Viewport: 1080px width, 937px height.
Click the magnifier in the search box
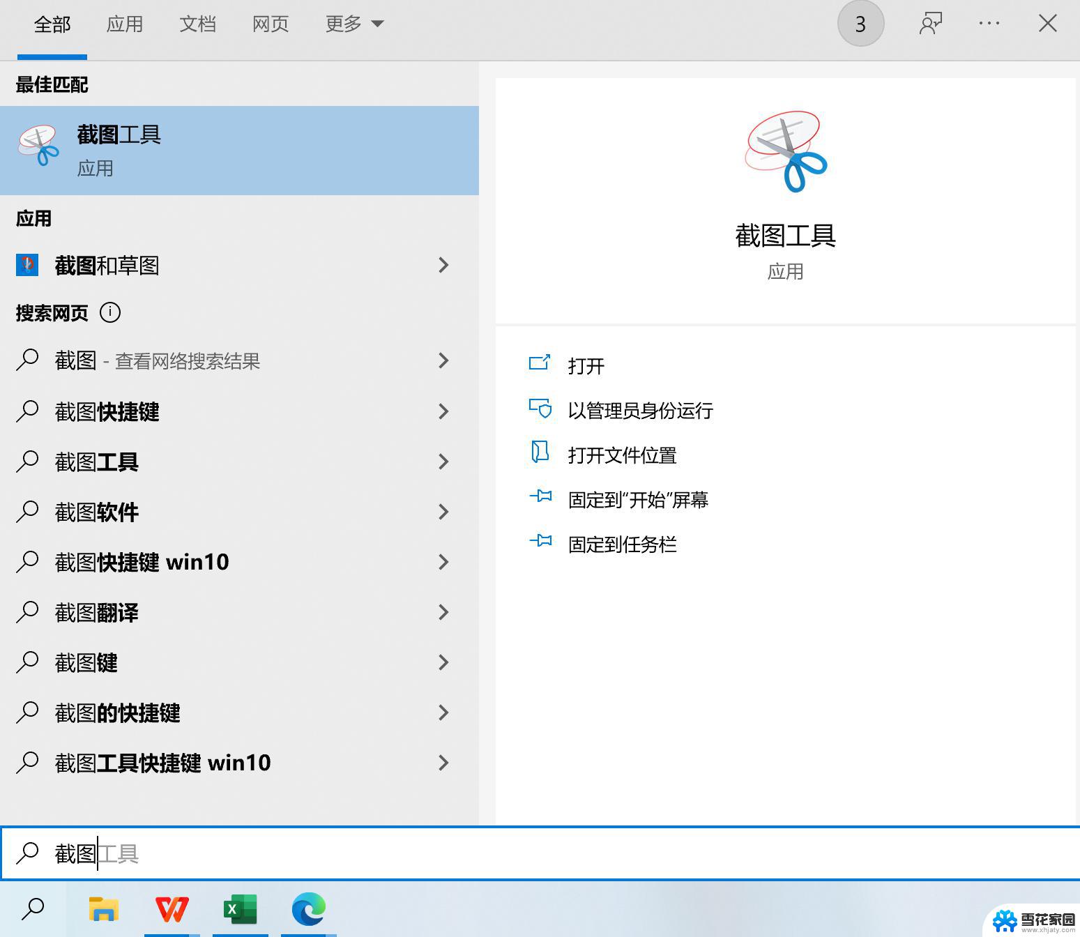28,853
